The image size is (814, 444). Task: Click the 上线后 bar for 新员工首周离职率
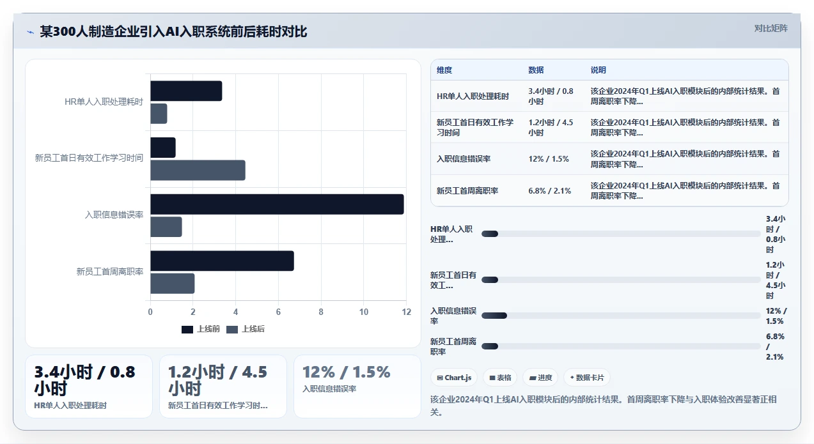(173, 283)
